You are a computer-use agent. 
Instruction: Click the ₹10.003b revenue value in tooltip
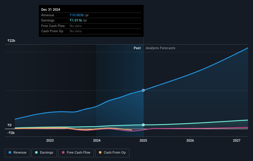pyautogui.click(x=77, y=15)
